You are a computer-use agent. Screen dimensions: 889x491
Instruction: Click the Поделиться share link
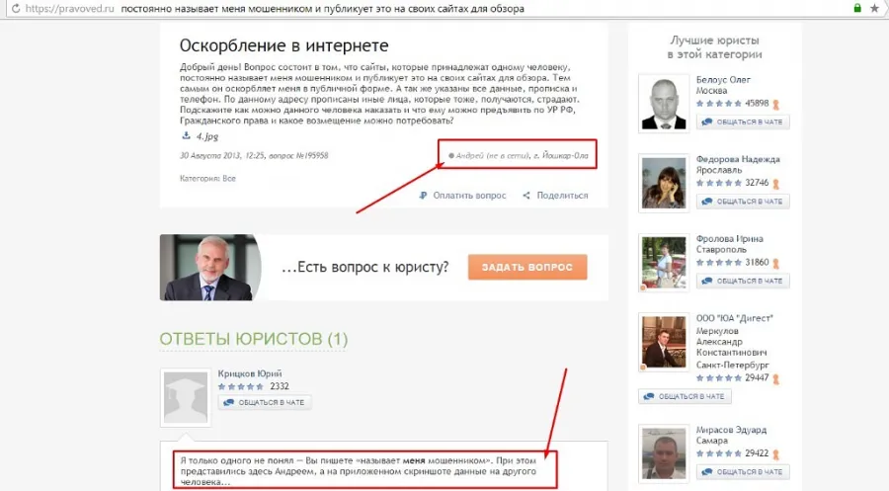pyautogui.click(x=562, y=195)
